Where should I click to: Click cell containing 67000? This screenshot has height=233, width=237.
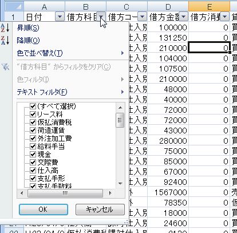[168, 172]
